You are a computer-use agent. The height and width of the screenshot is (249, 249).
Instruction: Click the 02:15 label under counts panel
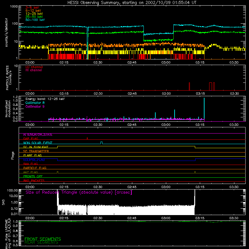(x=64, y=63)
